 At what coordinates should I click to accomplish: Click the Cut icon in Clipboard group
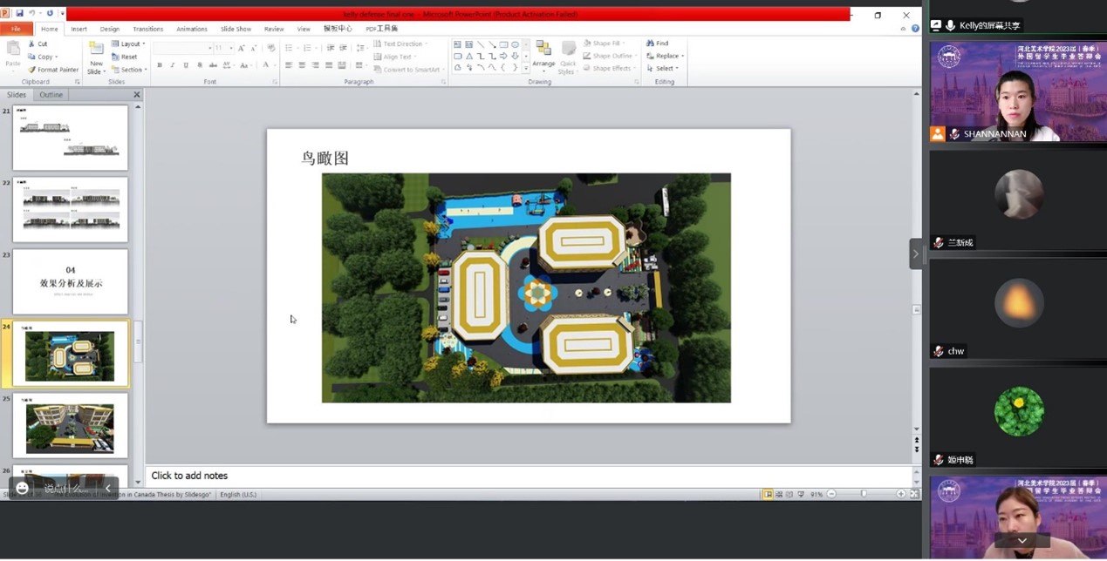pos(38,44)
